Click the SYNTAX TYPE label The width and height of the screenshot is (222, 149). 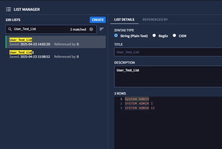tap(124, 30)
